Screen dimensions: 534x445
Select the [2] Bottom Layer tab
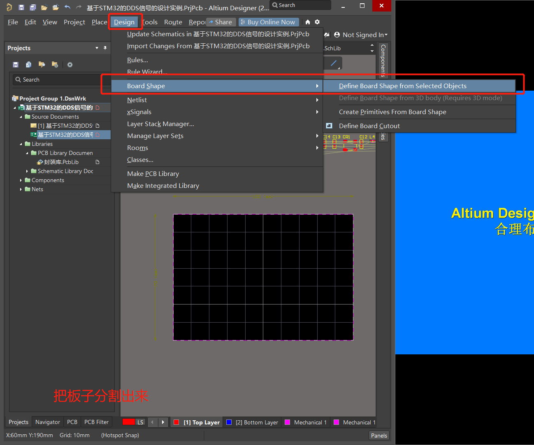[x=252, y=422]
